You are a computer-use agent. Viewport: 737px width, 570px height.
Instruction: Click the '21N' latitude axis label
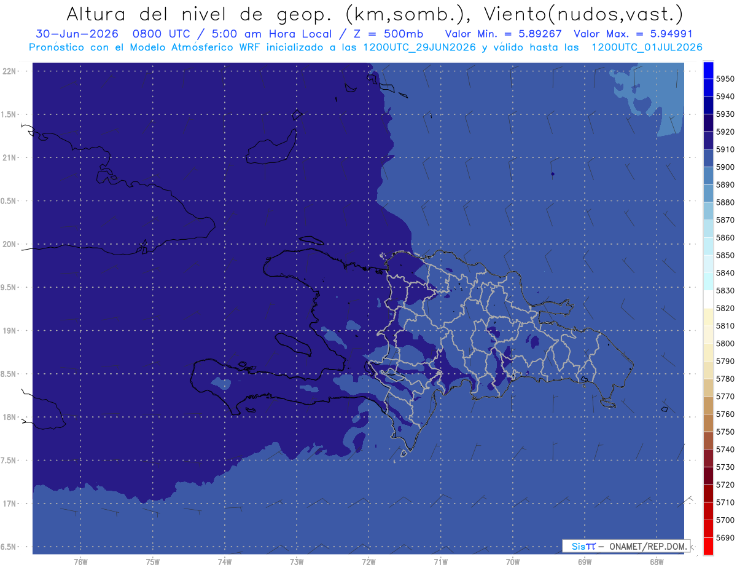click(10, 157)
